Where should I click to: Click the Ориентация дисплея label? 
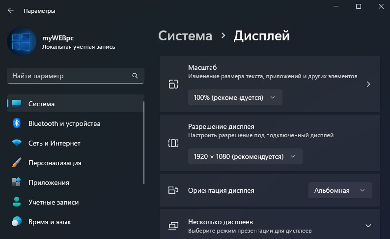tap(221, 190)
